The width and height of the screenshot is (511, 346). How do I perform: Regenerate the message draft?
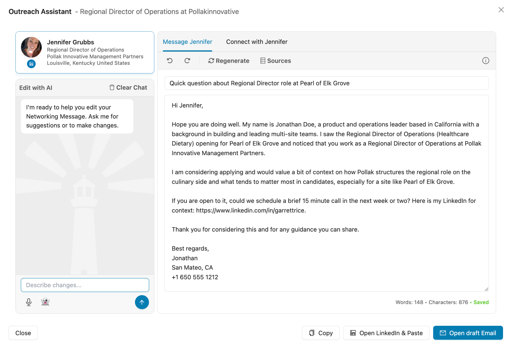229,61
